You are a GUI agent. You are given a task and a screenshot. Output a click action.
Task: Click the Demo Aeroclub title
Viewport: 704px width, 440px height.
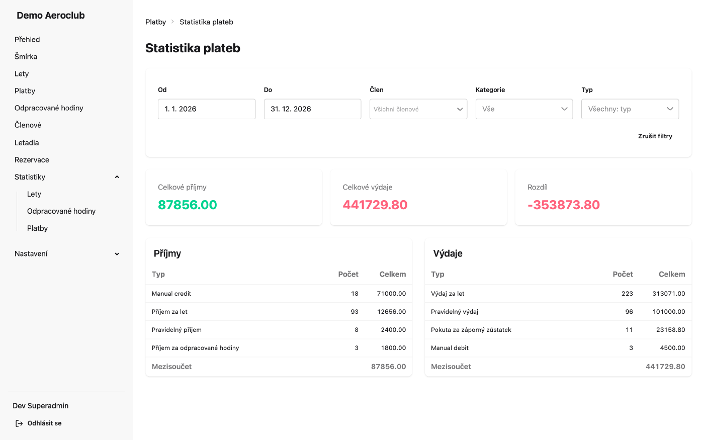51,16
